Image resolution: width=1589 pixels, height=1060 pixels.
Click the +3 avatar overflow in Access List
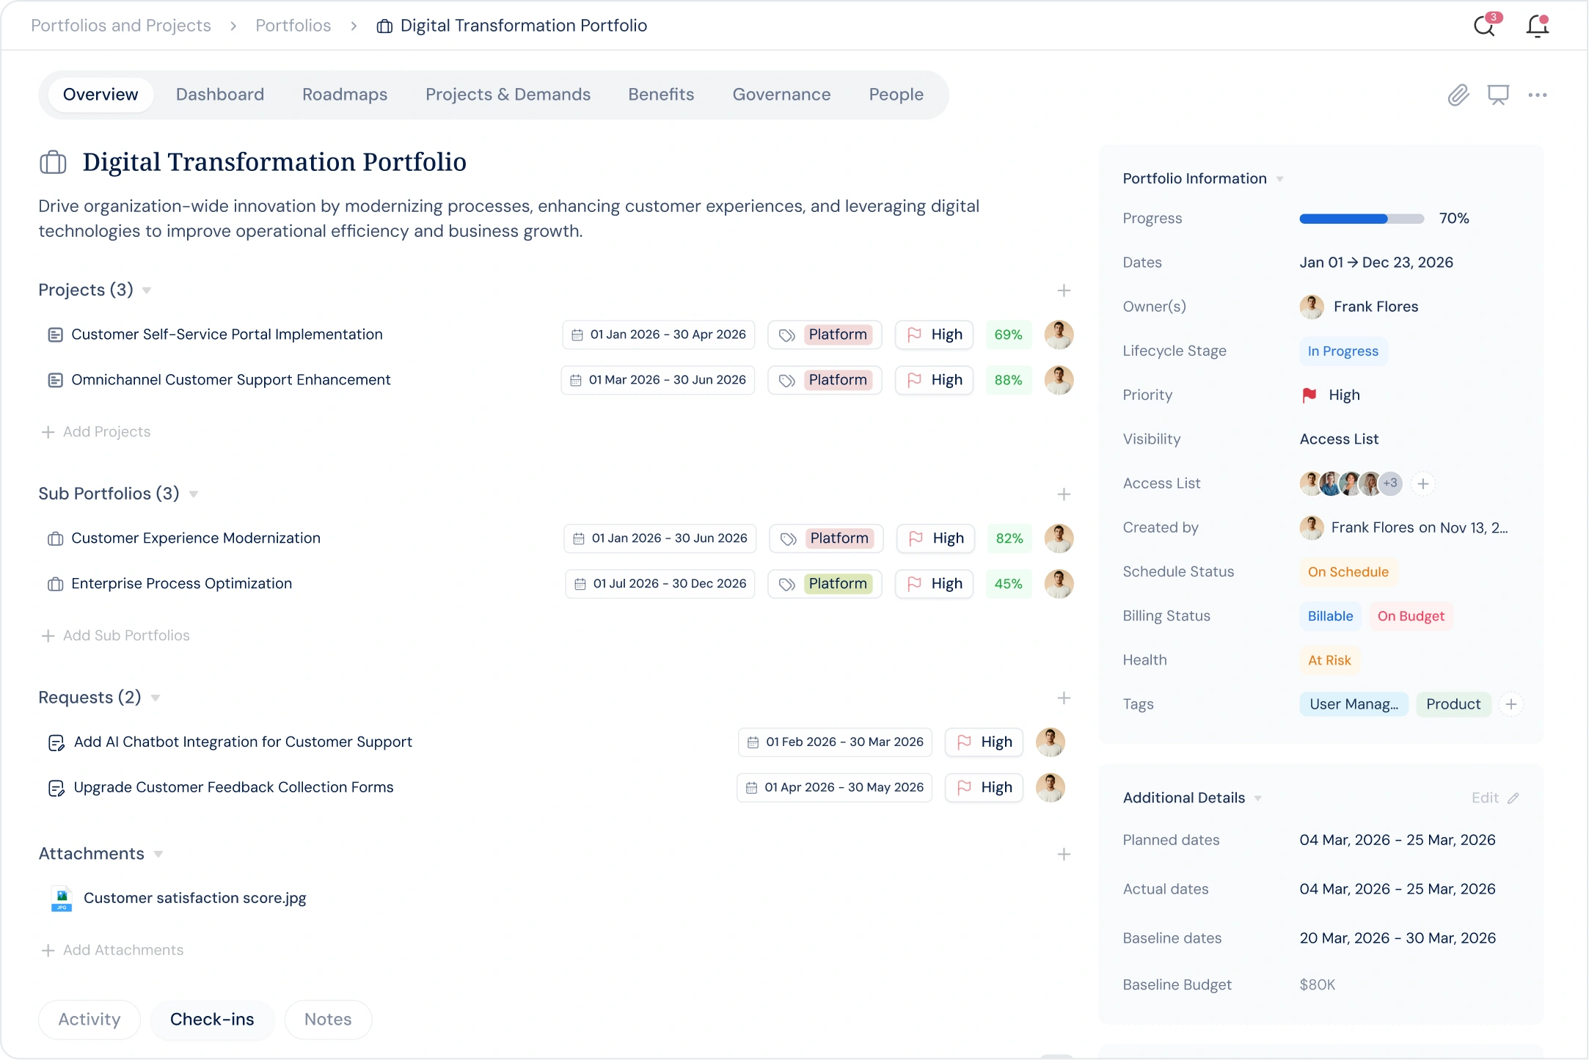click(x=1390, y=483)
